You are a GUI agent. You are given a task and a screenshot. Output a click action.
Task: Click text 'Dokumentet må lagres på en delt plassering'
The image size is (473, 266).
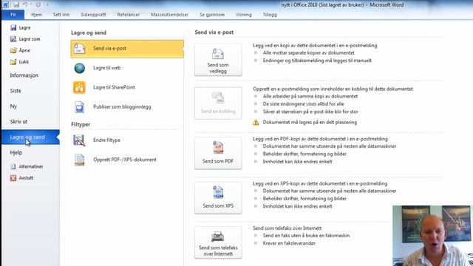[310, 122]
